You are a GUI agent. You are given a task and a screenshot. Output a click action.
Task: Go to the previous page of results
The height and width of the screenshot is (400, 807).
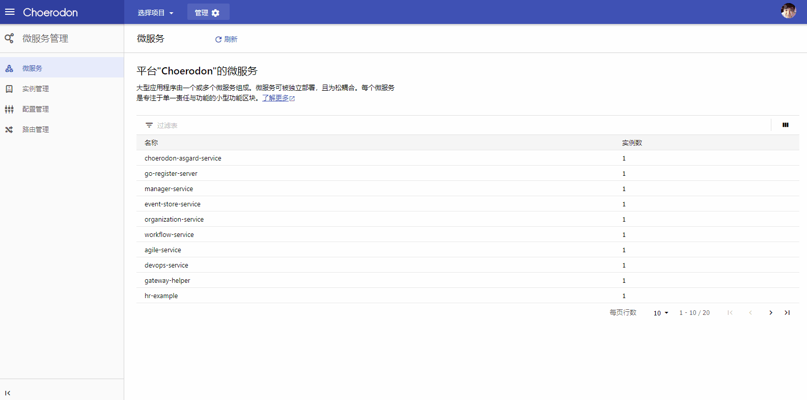coord(750,313)
